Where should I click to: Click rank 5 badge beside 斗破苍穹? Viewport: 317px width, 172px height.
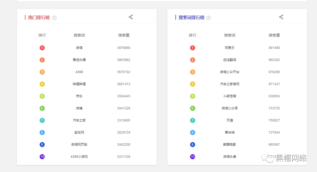pyautogui.click(x=193, y=96)
